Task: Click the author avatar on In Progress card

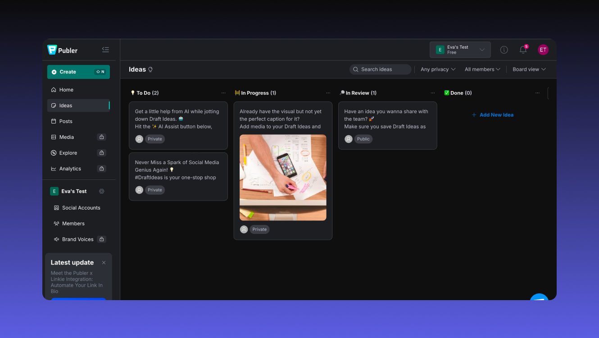Action: coord(244,229)
